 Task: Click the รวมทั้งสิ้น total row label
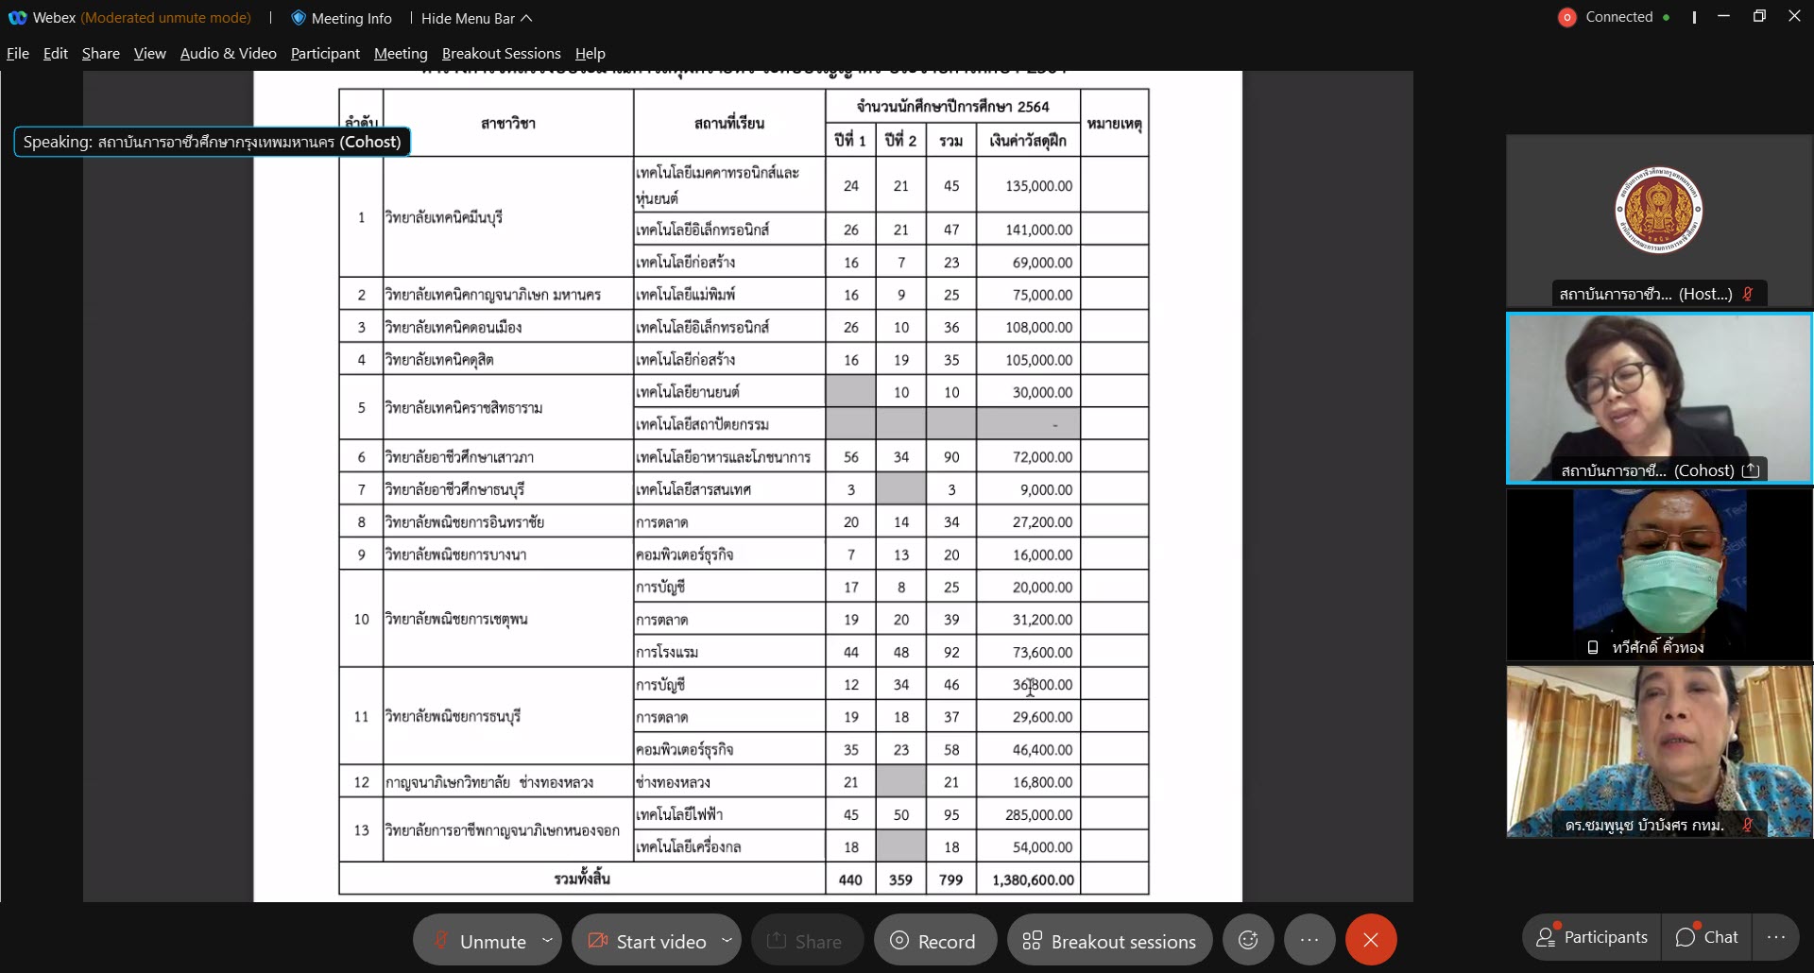tap(582, 879)
